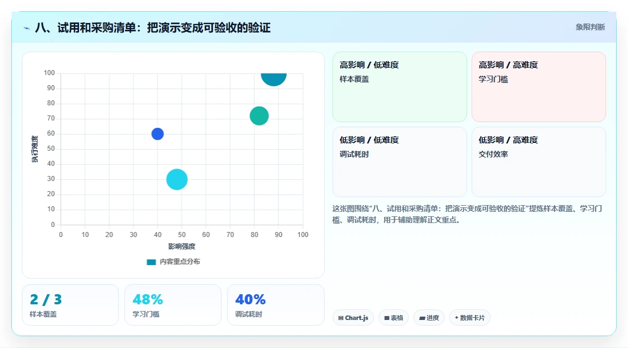Click the 48% 学习门槛 stat card
The height and width of the screenshot is (348, 628).
click(173, 305)
